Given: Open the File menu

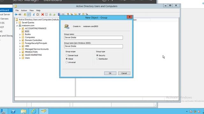Looking at the screenshot, I should coord(17,10).
